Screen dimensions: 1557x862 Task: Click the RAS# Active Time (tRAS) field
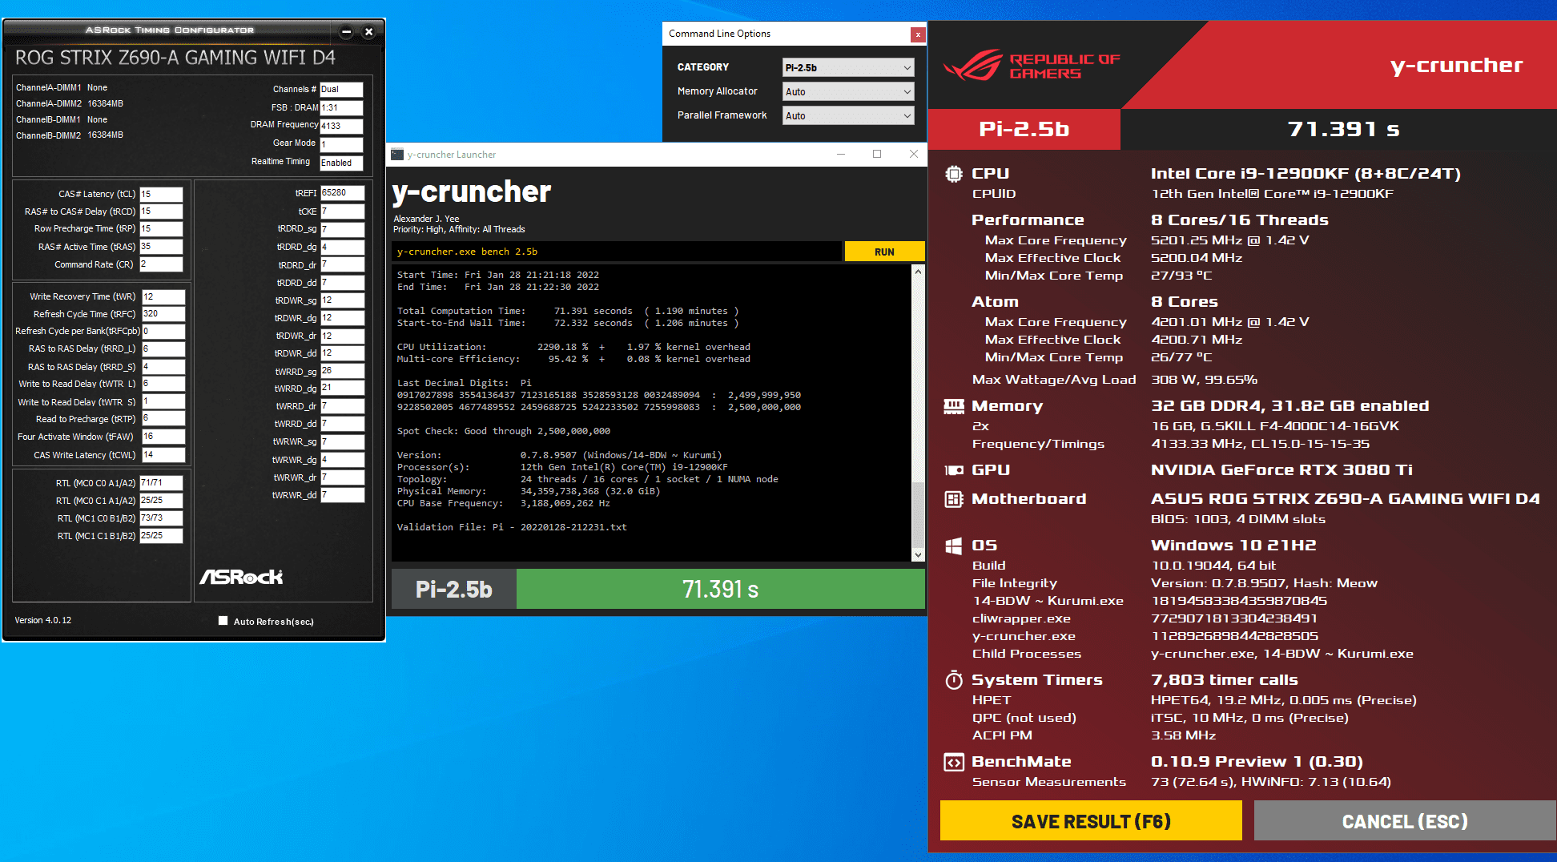(x=161, y=247)
